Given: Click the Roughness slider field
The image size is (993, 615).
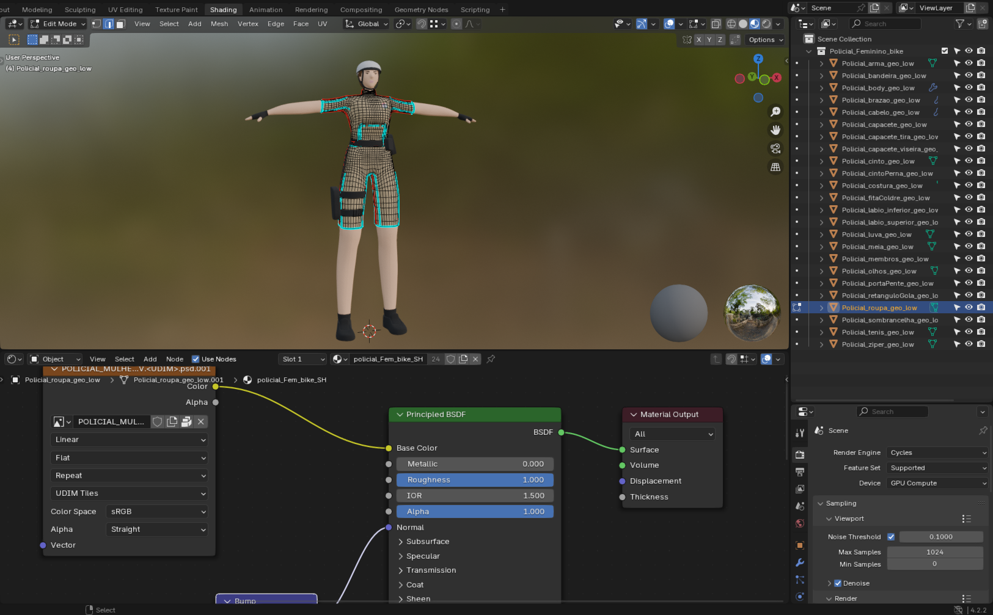Looking at the screenshot, I should 475,480.
